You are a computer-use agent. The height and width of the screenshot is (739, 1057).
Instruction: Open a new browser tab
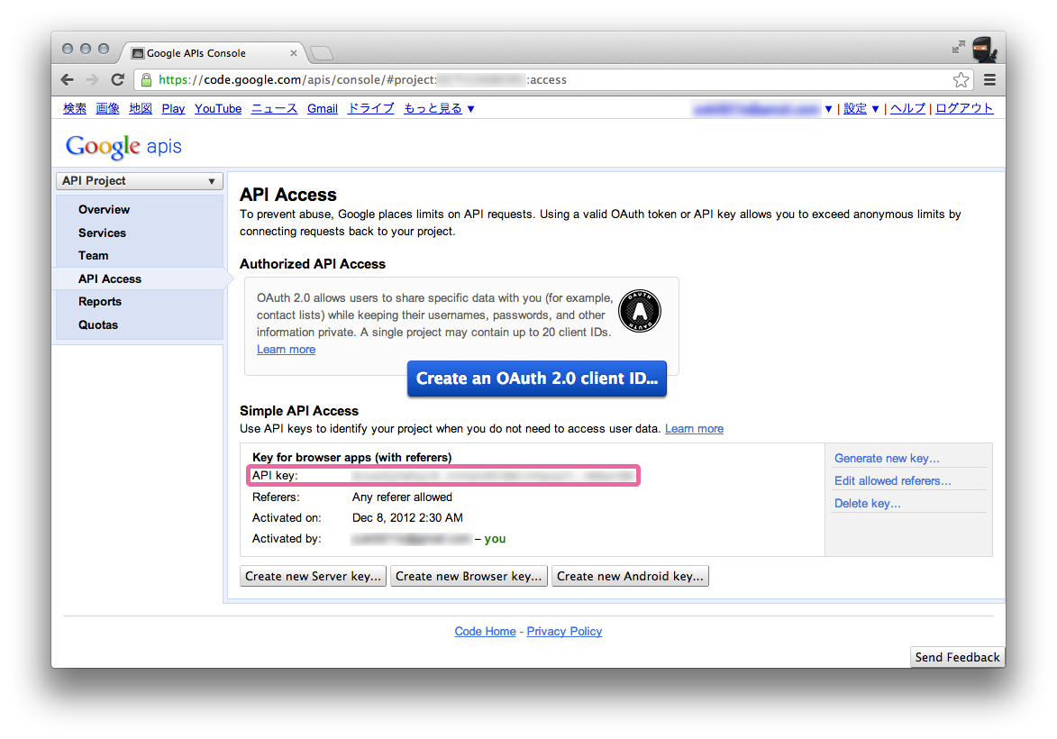pos(321,52)
